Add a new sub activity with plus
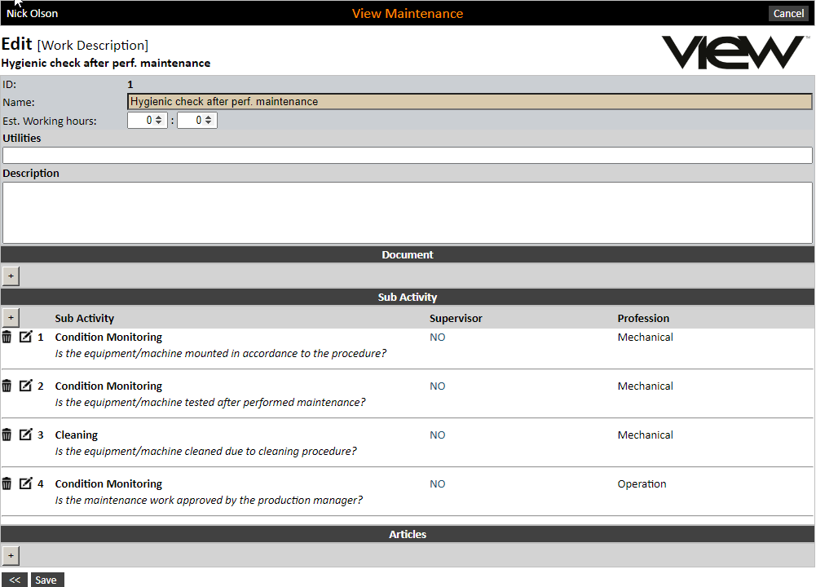This screenshot has width=816, height=587. (11, 318)
